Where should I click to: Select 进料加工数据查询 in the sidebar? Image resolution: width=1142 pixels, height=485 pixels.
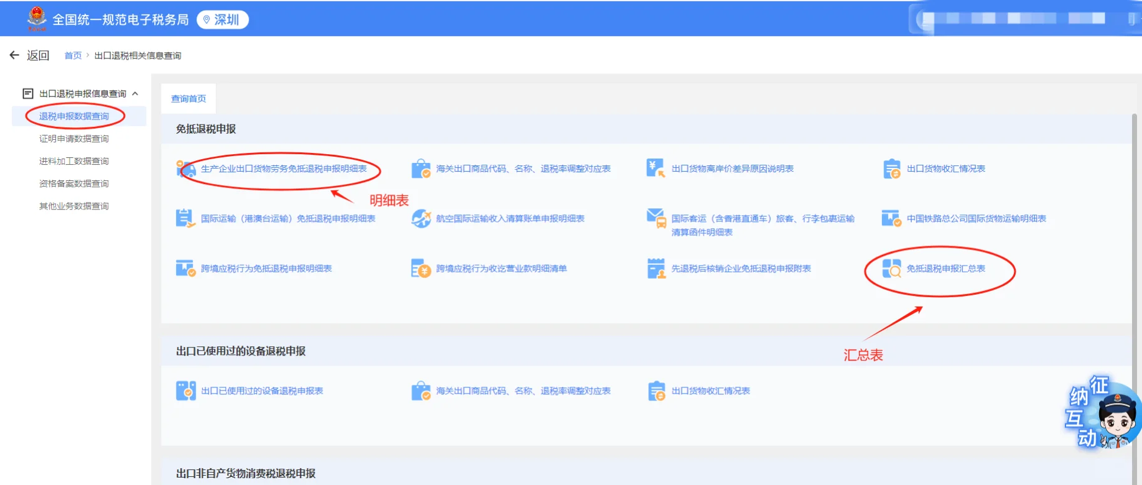click(x=74, y=161)
